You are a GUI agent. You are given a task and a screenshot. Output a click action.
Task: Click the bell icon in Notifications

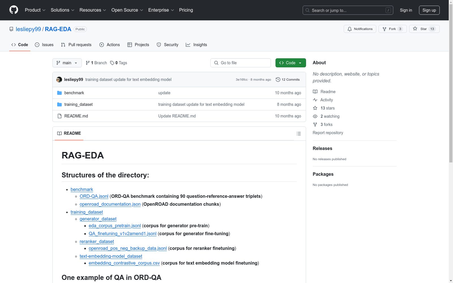point(350,29)
